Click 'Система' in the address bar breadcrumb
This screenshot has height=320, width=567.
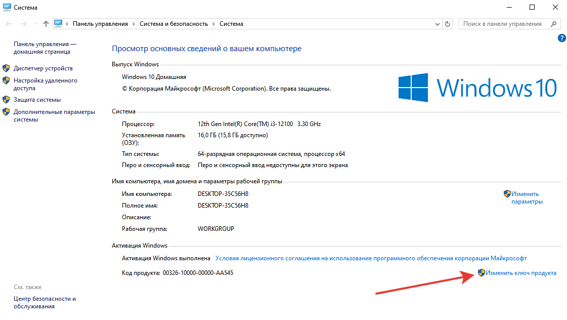point(231,24)
